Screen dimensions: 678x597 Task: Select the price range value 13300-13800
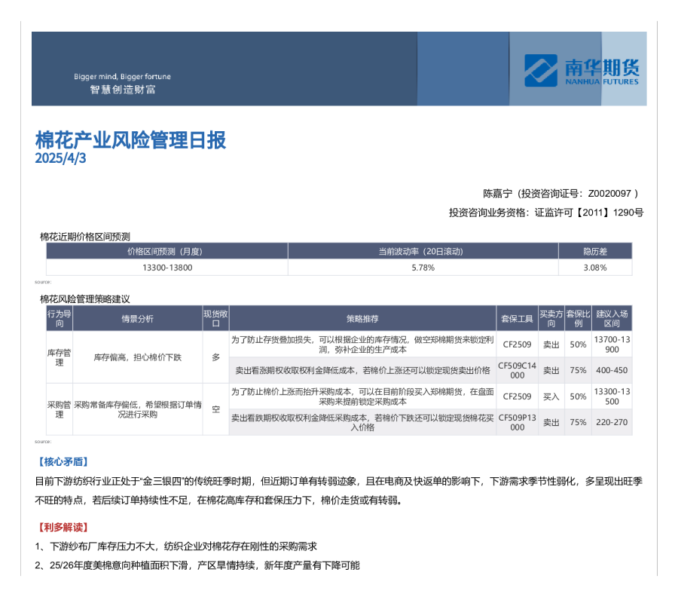[x=166, y=268]
